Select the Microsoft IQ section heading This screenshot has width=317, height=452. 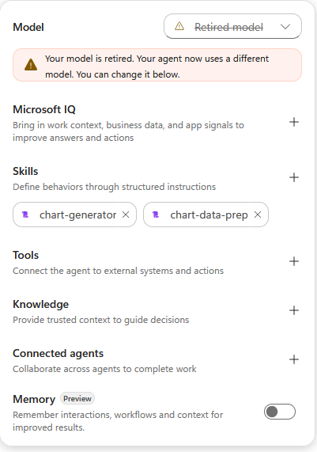coord(44,109)
